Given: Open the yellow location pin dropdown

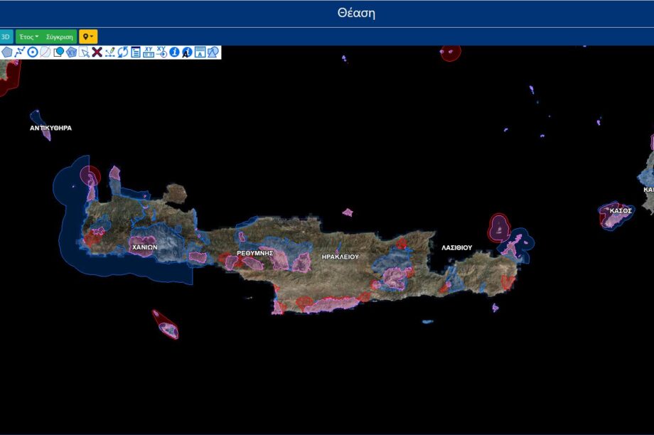Looking at the screenshot, I should coord(88,36).
